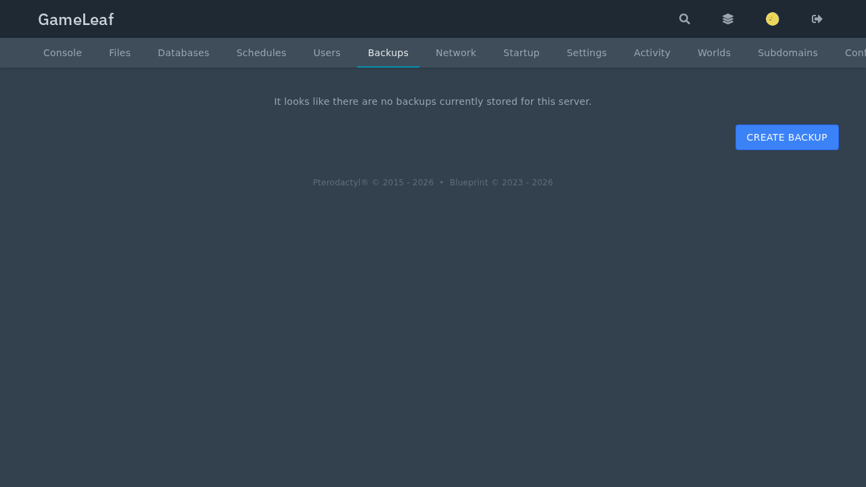The height and width of the screenshot is (487, 866).
Task: Switch to the Network tab
Action: coord(456,53)
